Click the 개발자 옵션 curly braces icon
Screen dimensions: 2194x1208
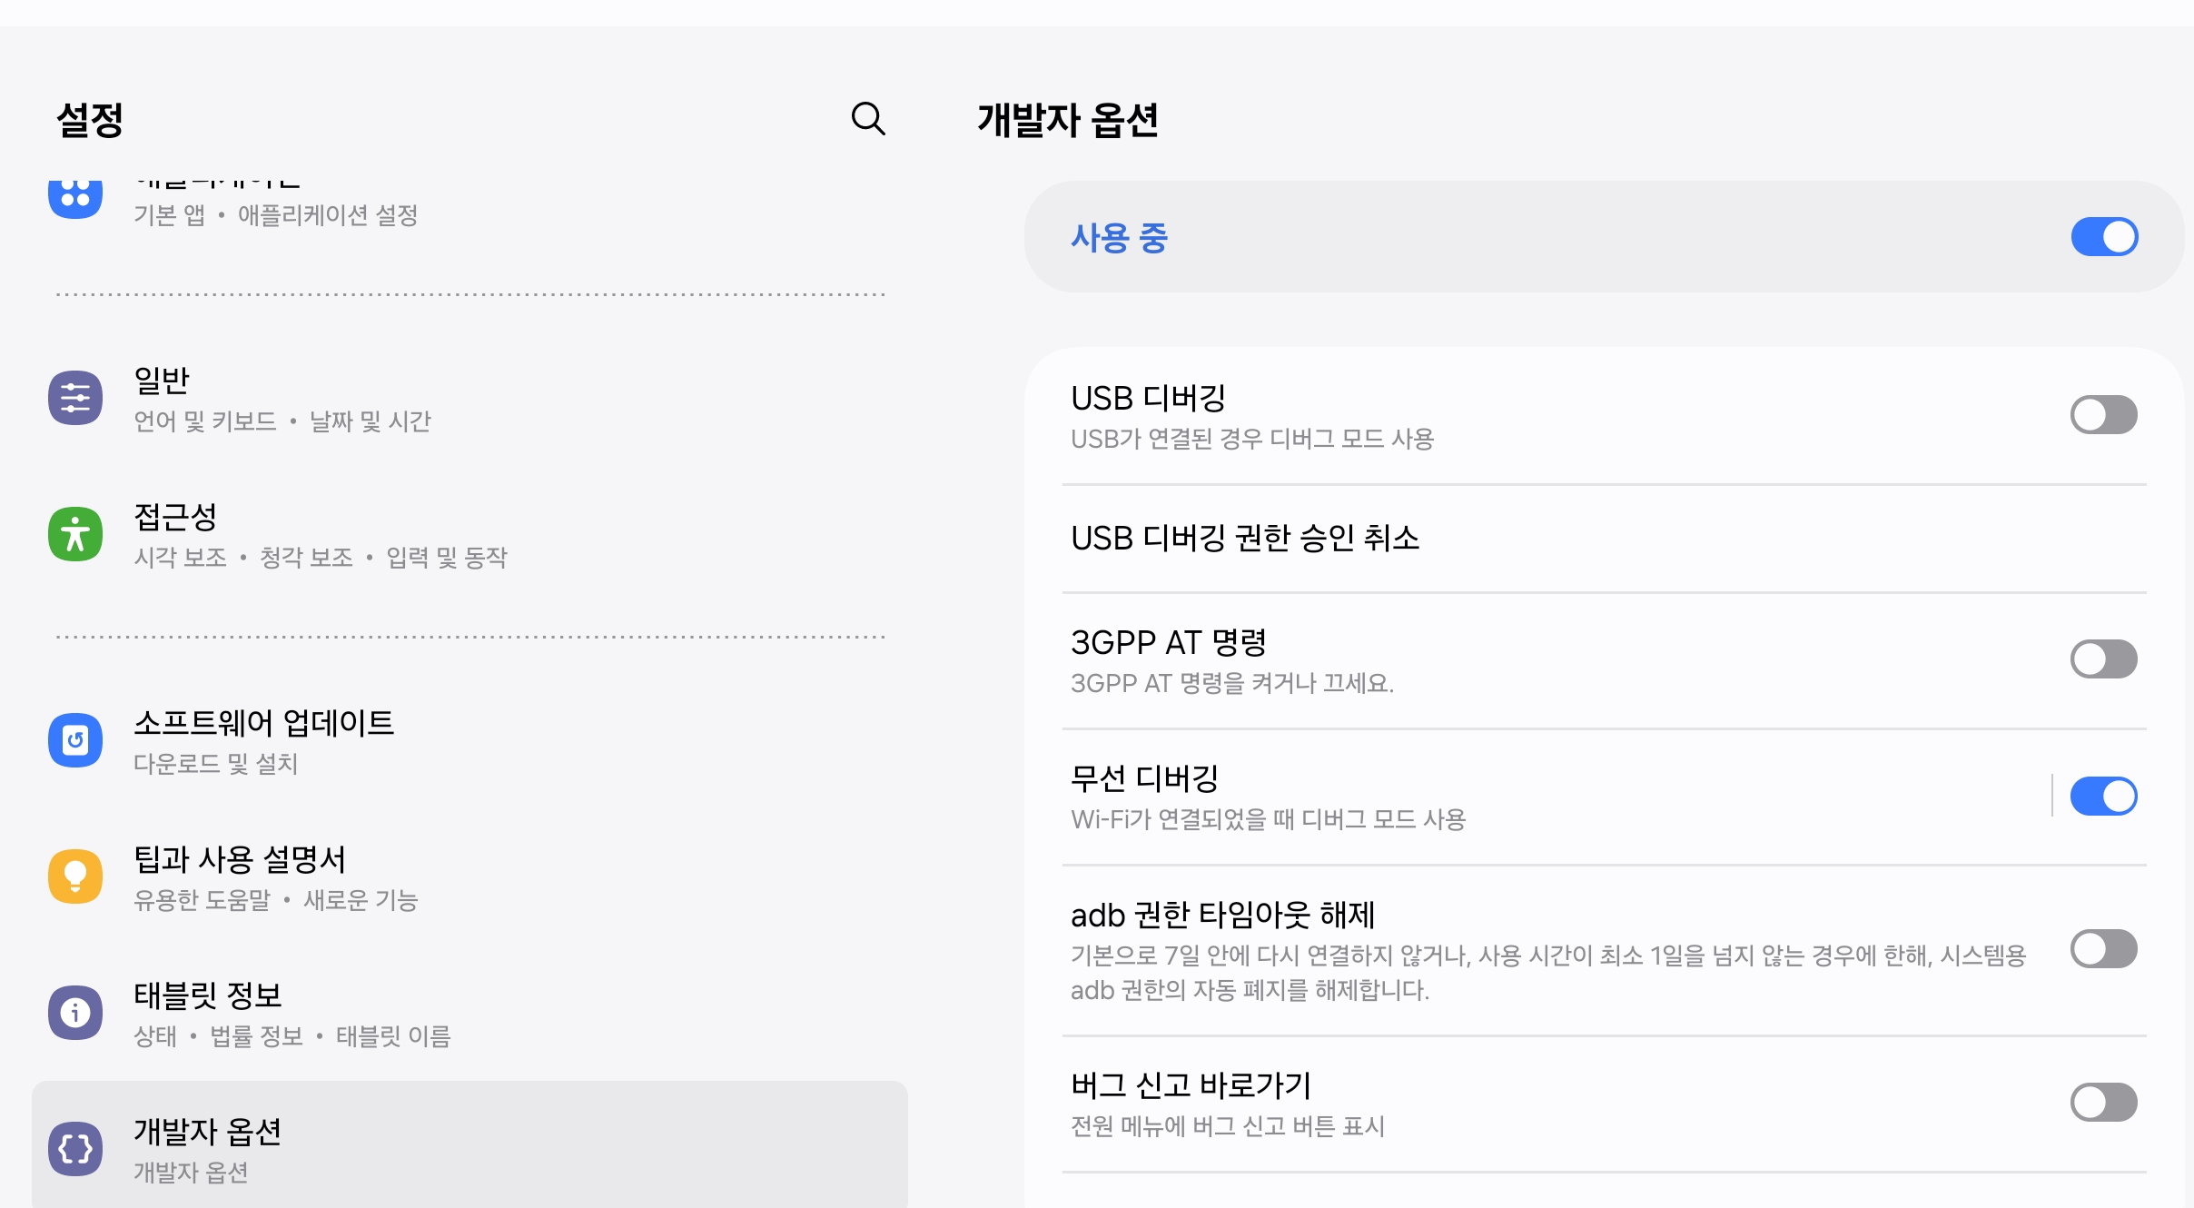tap(75, 1149)
